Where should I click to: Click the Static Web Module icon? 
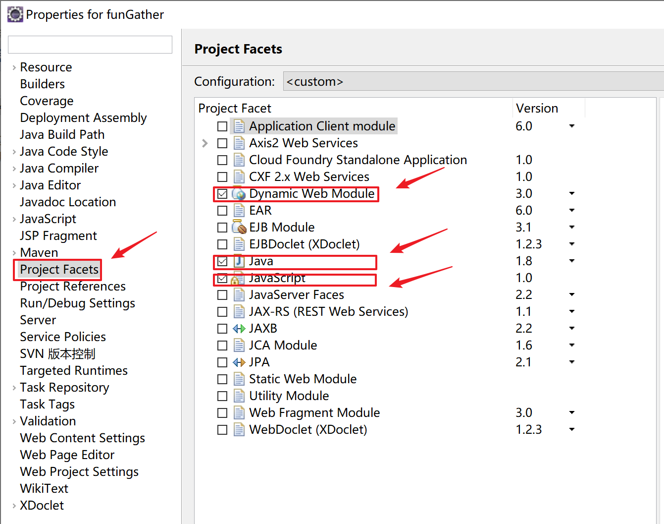click(x=239, y=379)
